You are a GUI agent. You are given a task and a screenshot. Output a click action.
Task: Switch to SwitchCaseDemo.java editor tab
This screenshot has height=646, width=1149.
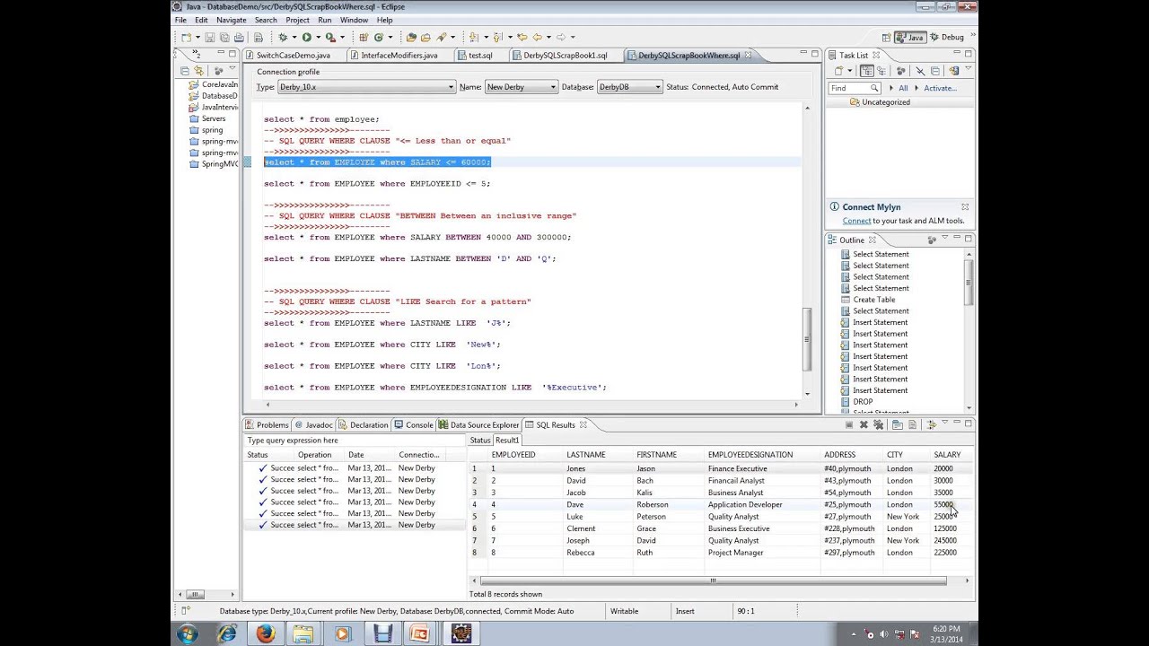tap(286, 56)
